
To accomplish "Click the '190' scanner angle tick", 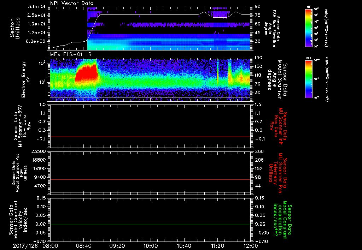I will (x=258, y=58).
